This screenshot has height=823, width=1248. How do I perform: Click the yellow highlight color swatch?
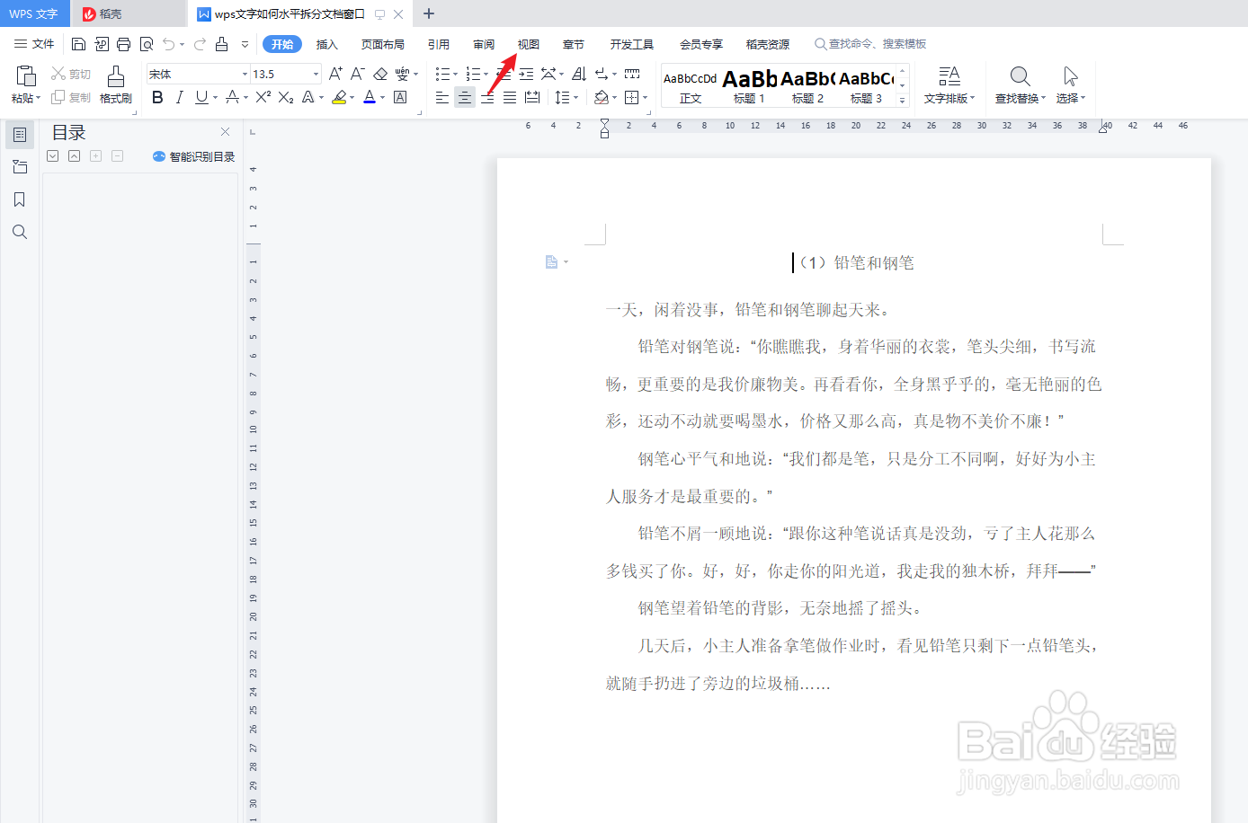coord(338,102)
